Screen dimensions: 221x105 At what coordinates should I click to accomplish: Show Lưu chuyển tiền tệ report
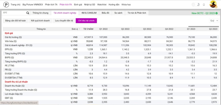tap(64, 21)
